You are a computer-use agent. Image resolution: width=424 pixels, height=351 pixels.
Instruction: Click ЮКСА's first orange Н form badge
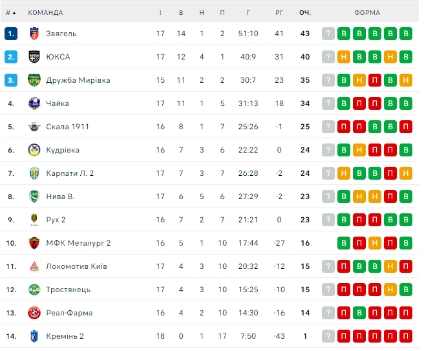click(344, 57)
